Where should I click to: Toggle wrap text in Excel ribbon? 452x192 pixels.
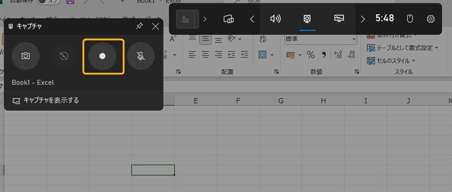click(x=263, y=39)
